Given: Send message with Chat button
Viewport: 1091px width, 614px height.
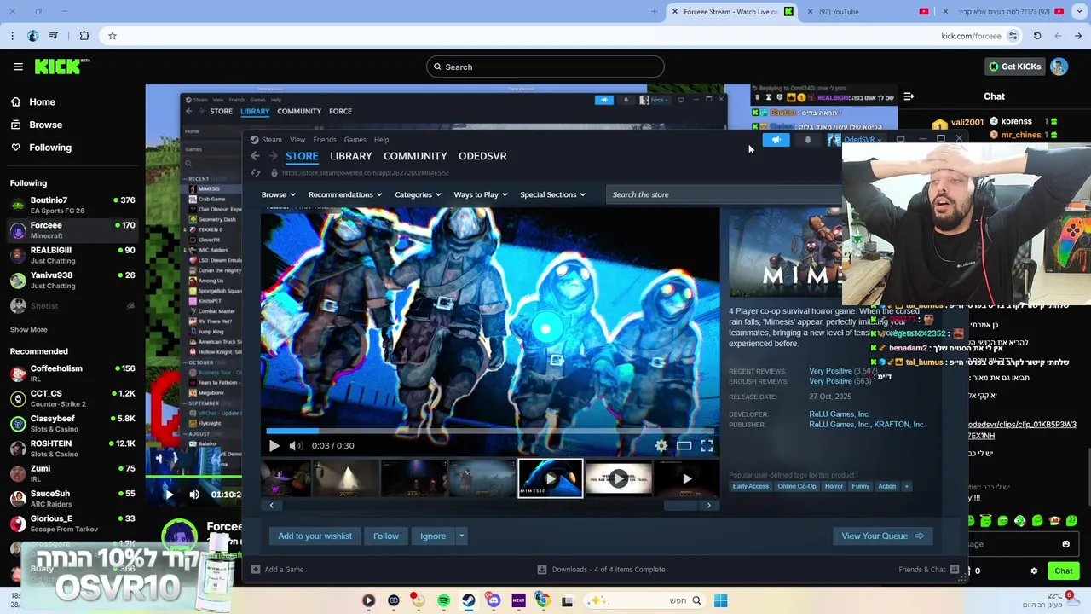Looking at the screenshot, I should click(1064, 571).
